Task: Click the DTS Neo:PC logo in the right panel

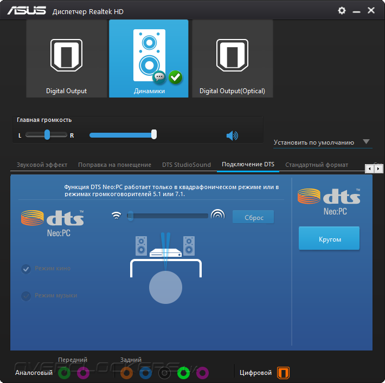Action: pyautogui.click(x=329, y=202)
